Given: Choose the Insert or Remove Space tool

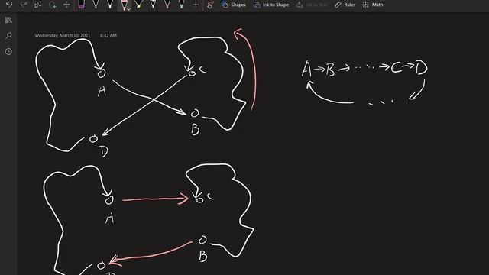Looking at the screenshot, I should pyautogui.click(x=66, y=5).
